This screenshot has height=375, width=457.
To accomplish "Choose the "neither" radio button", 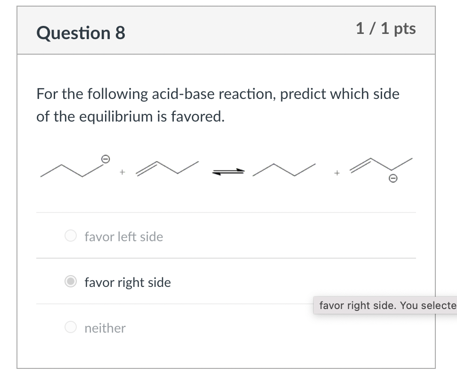I will [70, 327].
